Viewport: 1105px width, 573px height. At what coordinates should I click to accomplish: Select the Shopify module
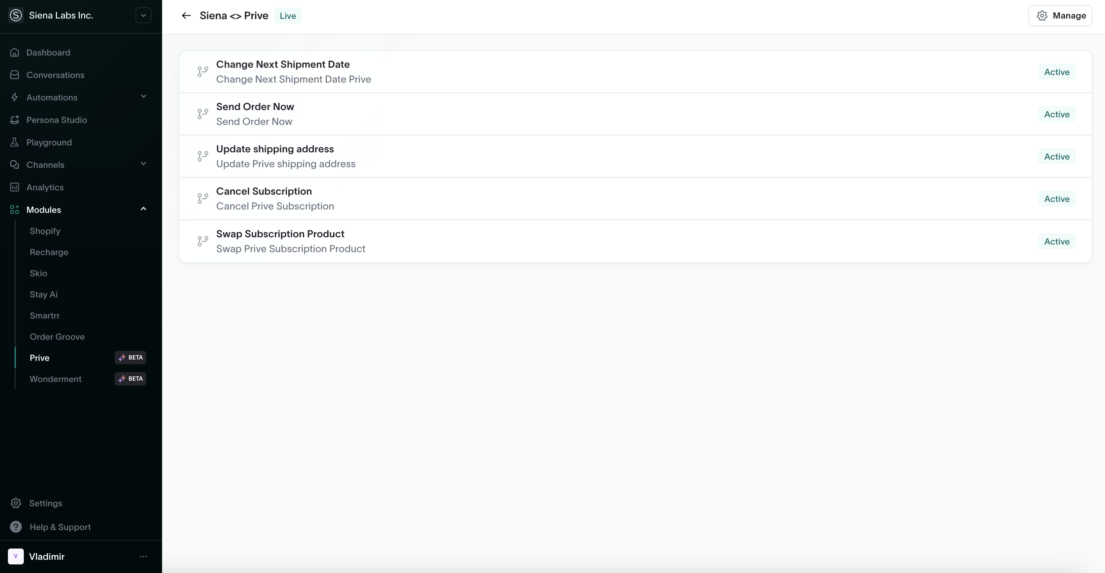45,231
